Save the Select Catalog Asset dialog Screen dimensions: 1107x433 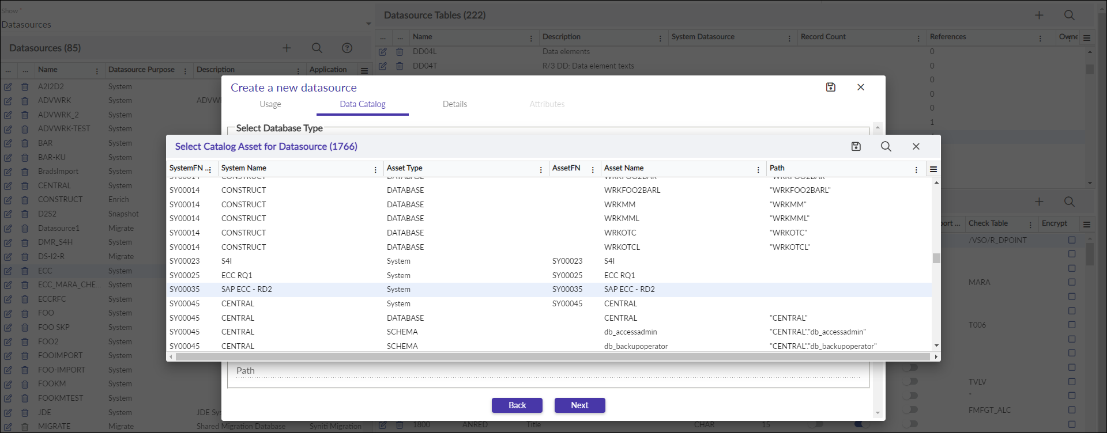(856, 146)
